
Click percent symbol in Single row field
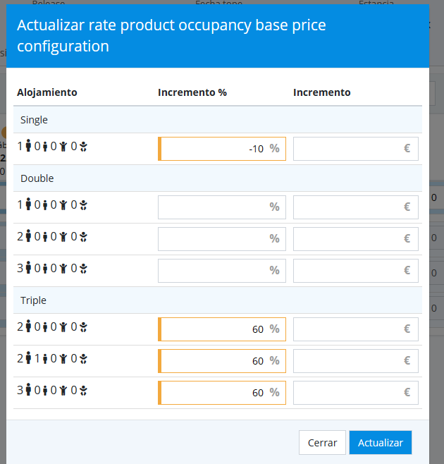coord(274,149)
